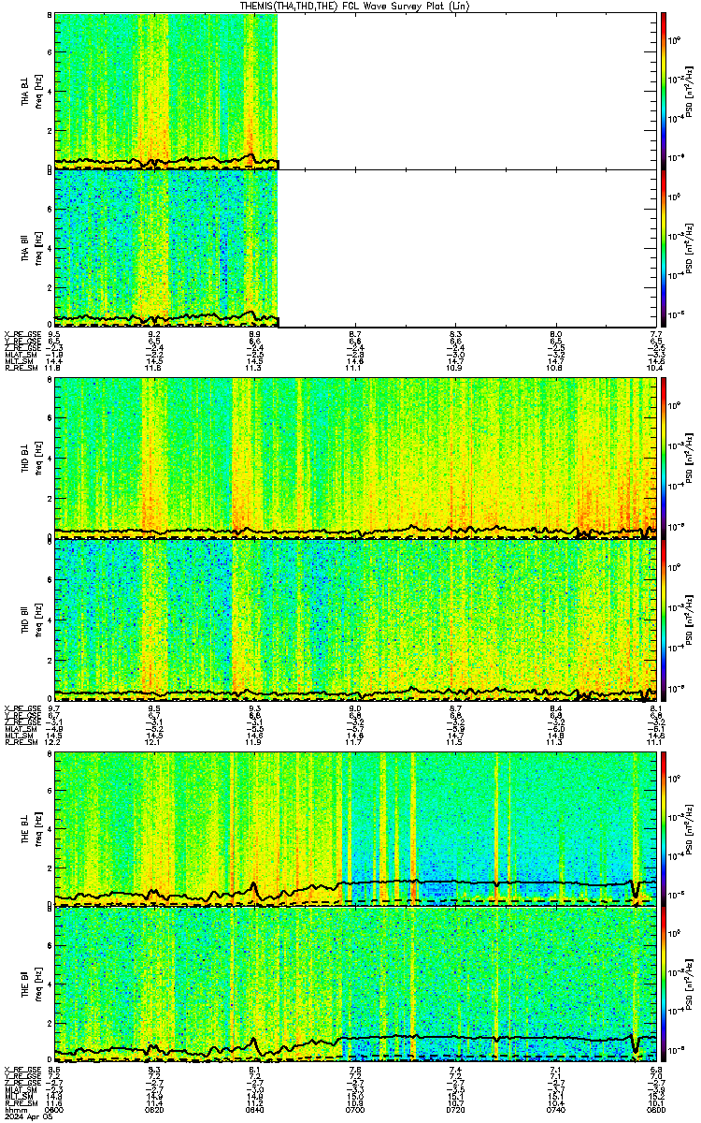The width and height of the screenshot is (701, 1123).
Task: Click R_RE_SM row label under THE panels
Action: (20, 1104)
